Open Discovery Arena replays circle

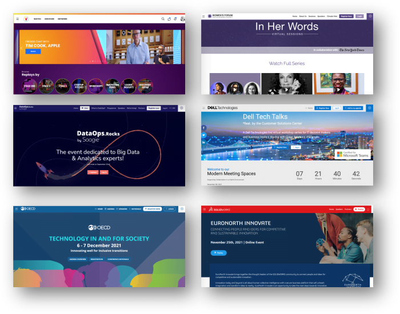point(145,86)
